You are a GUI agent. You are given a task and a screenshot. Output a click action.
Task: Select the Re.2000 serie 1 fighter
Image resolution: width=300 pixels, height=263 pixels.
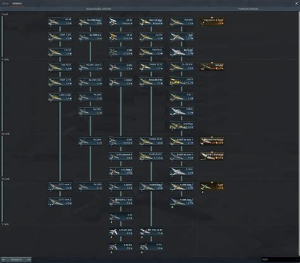[91, 22]
